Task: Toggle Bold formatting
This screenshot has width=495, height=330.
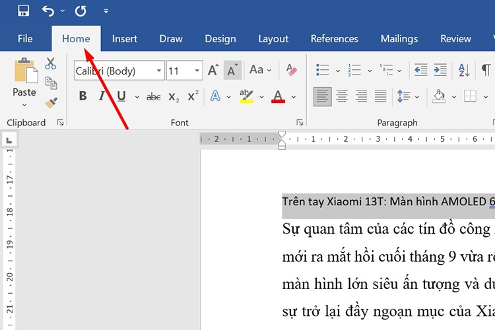Action: [82, 96]
